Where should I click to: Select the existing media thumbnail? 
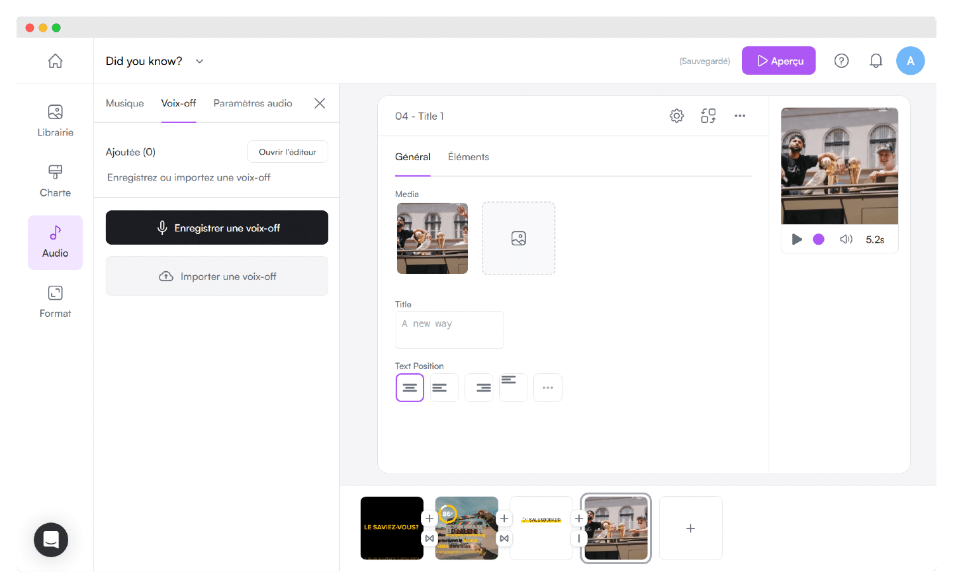point(432,238)
